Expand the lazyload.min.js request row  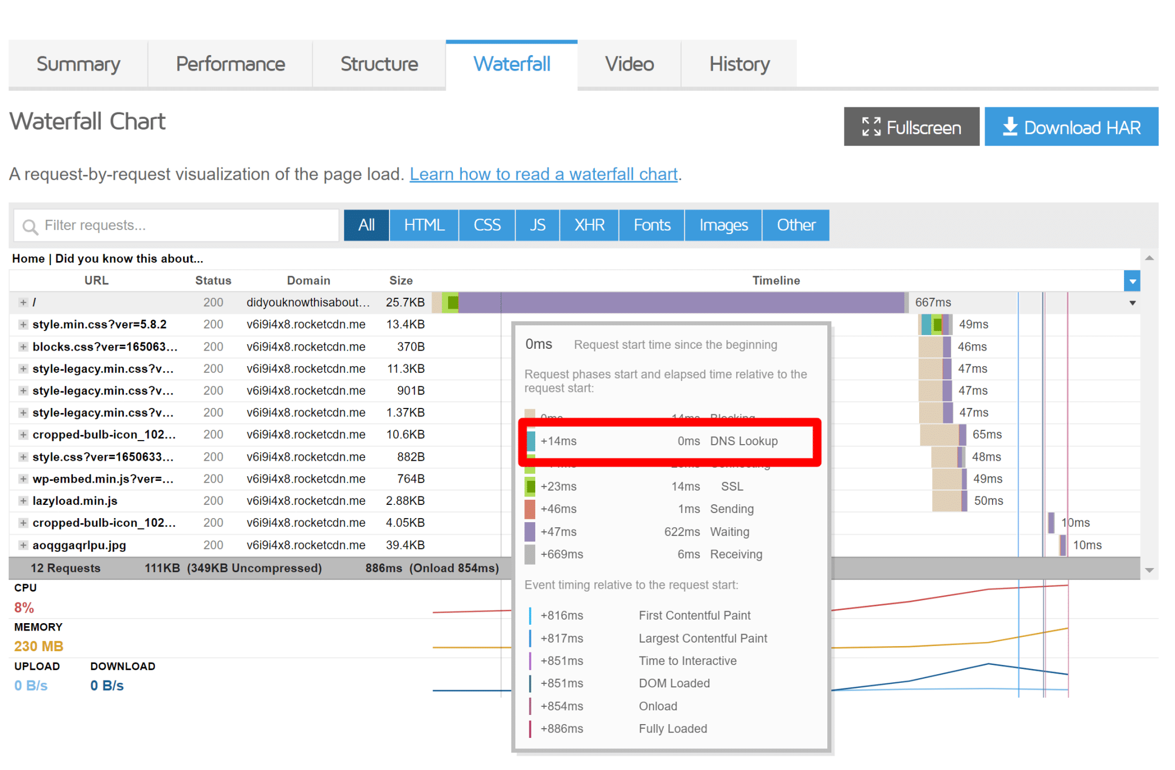(x=23, y=501)
